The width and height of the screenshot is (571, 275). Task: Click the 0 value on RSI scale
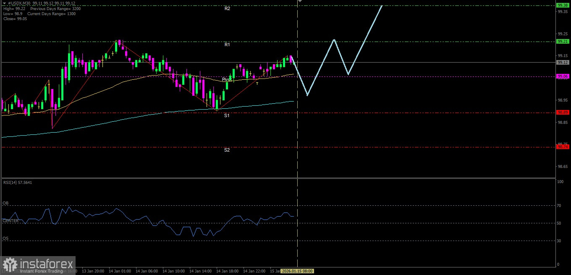tap(558, 264)
